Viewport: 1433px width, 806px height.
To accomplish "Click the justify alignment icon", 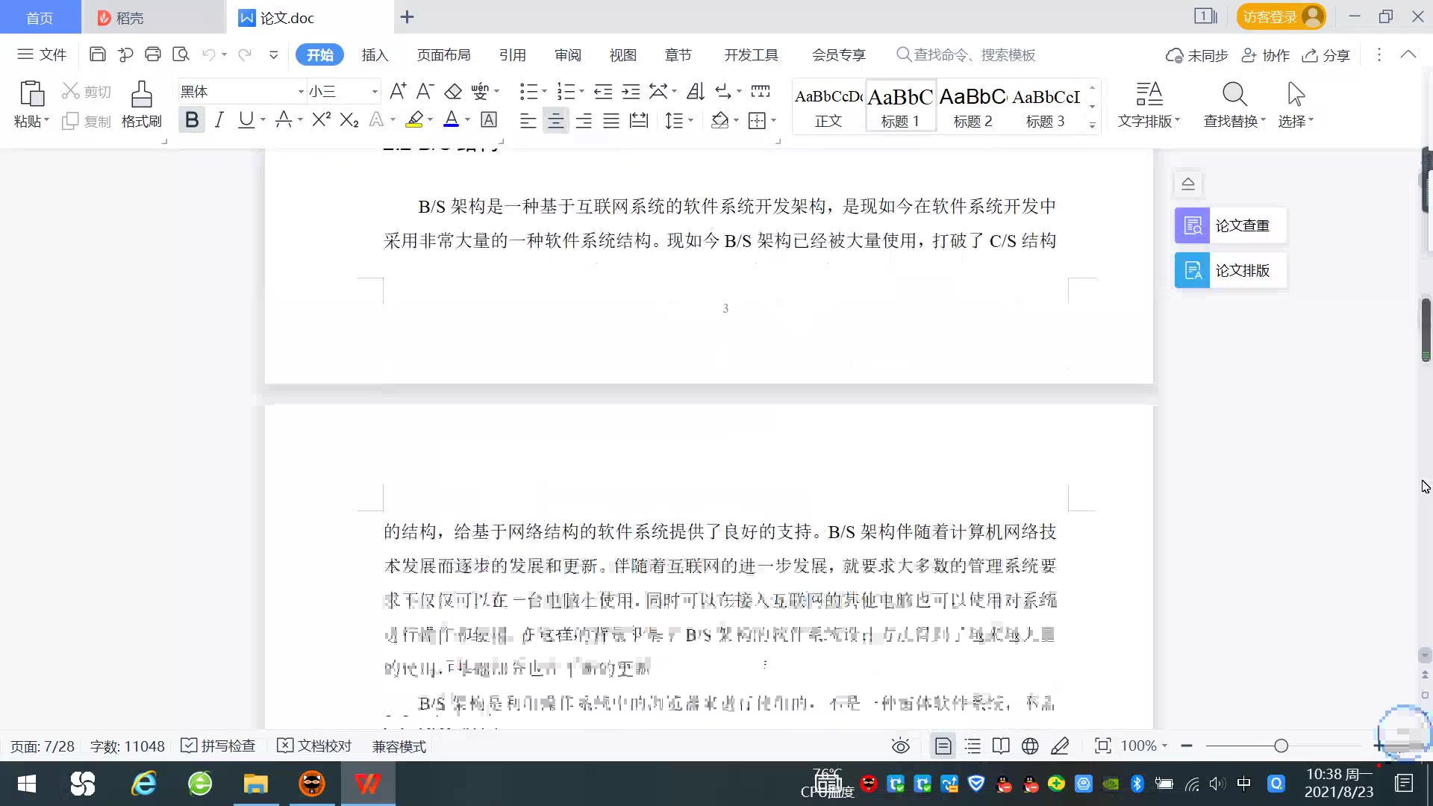I will (611, 120).
